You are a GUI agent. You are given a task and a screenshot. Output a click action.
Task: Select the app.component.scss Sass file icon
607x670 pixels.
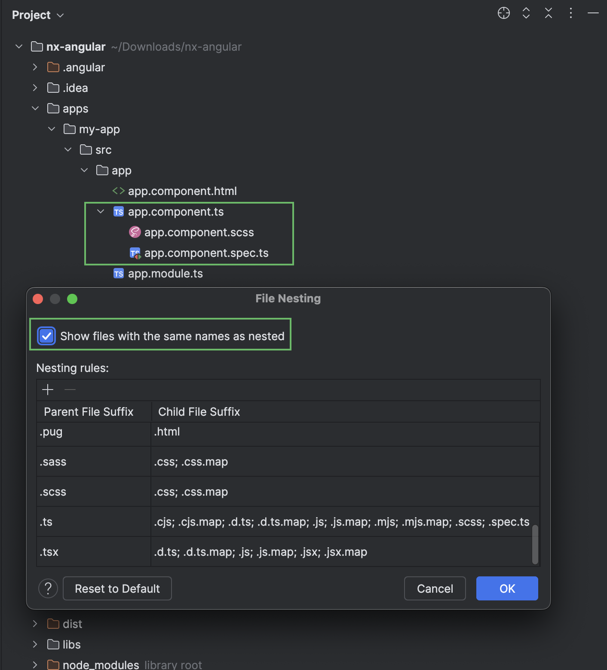pos(135,232)
